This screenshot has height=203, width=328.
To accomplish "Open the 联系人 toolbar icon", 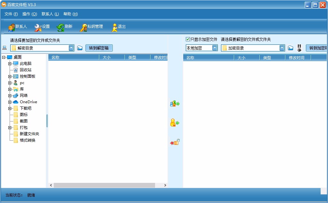I will [x=12, y=27].
